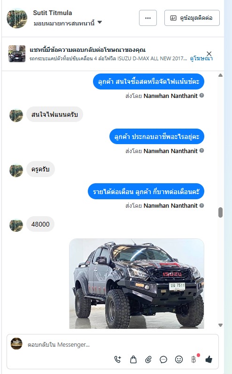Open saved replies speech bubble icon
This screenshot has width=232, height=374.
click(163, 359)
